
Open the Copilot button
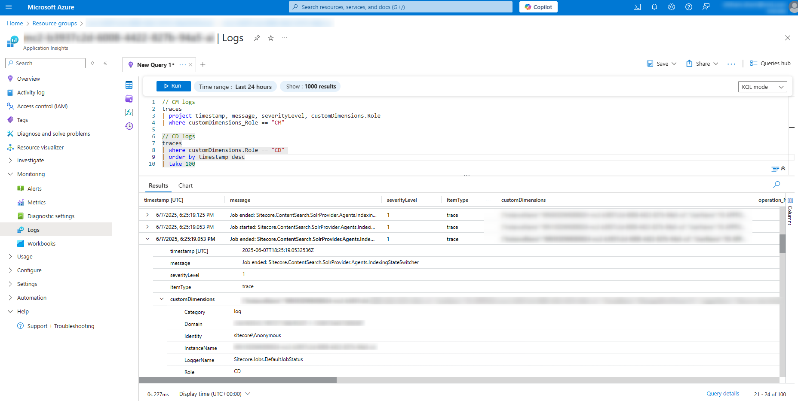pos(538,7)
